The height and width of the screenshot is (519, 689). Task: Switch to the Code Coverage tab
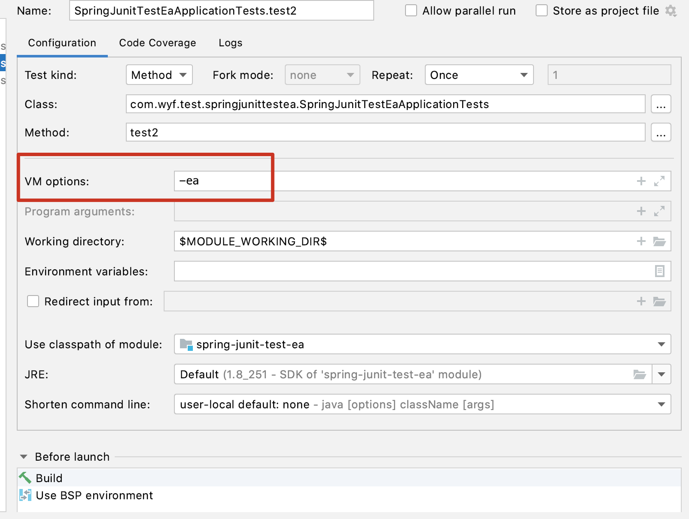[x=158, y=43]
